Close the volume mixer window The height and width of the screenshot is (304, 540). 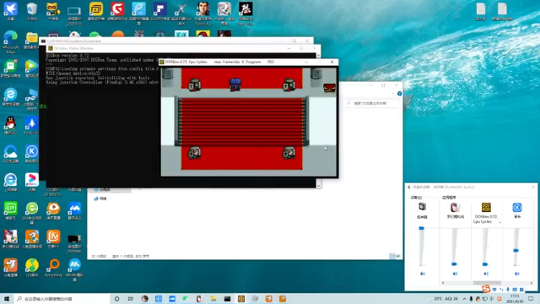533,187
